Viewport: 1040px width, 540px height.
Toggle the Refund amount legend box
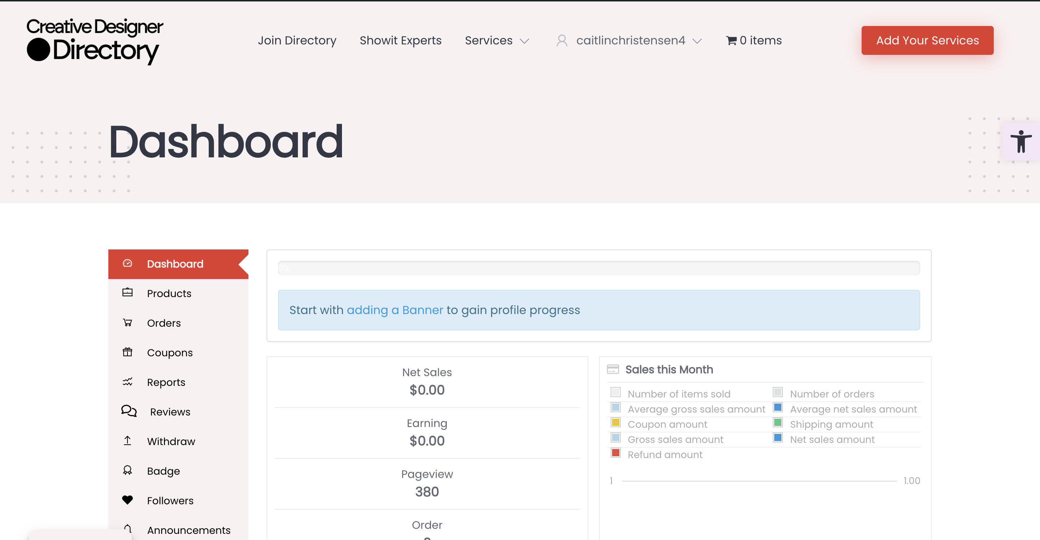[x=615, y=453]
